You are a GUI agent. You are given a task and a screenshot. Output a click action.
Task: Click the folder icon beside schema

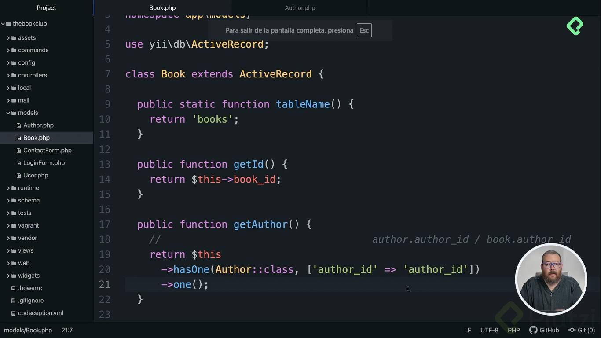click(x=14, y=201)
